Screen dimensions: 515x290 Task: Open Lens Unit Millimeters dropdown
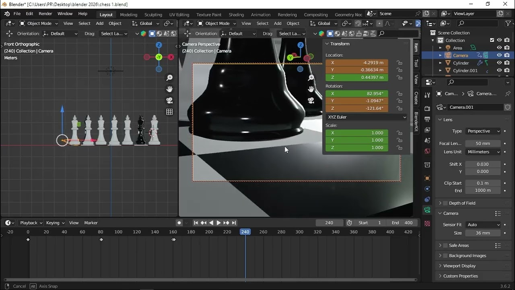[483, 152]
